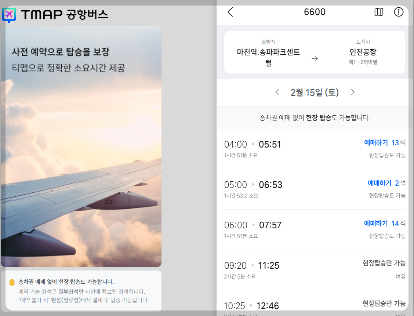This screenshot has height=316, width=414.
Task: Click the 05:00 departure time
Action: (236, 185)
